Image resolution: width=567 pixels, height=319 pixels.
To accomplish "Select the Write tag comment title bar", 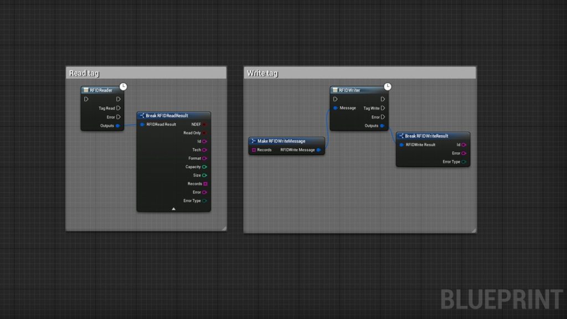I will [x=360, y=73].
